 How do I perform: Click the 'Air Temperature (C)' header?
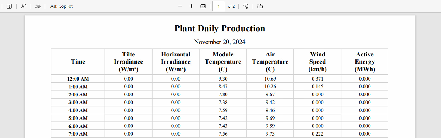tap(270, 62)
